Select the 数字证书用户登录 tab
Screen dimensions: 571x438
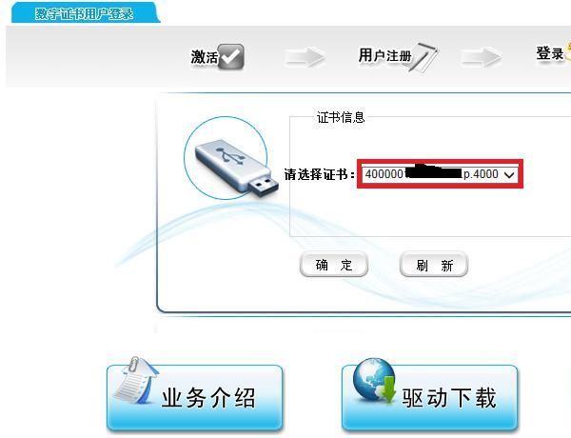click(85, 13)
